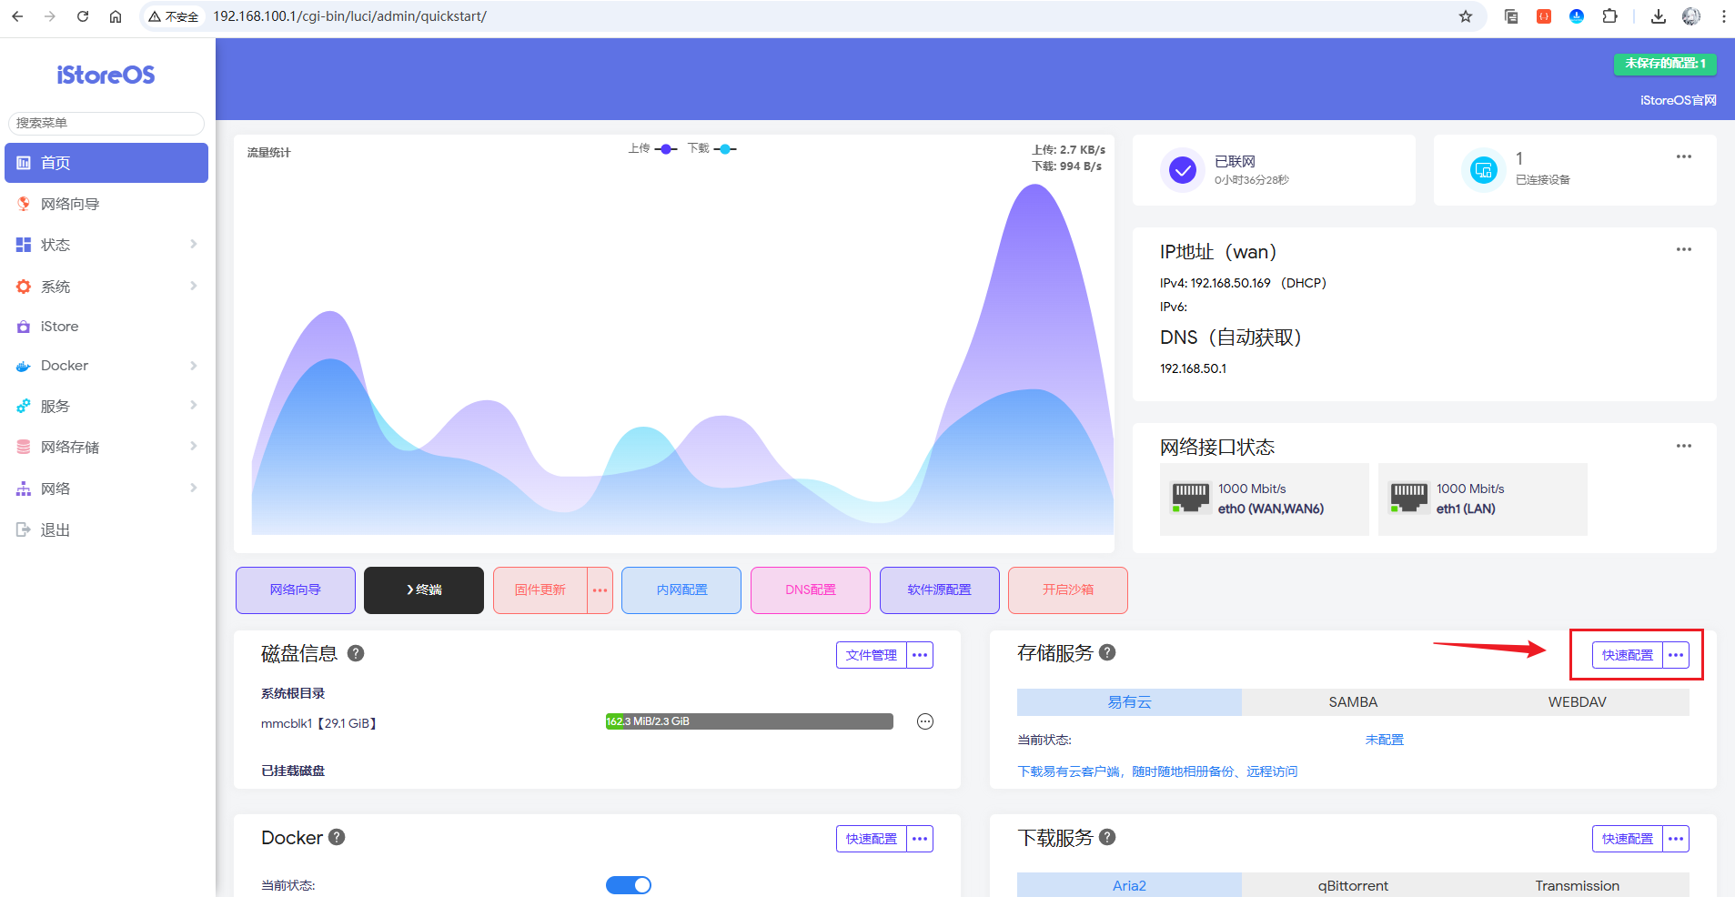The image size is (1735, 897).
Task: Select the Aria2 download tab
Action: coord(1129,885)
